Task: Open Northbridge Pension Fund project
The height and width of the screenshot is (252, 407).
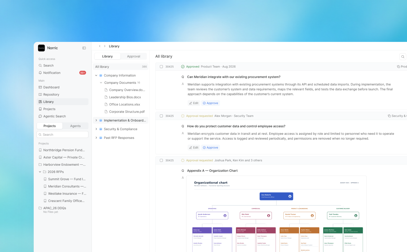Action: (62, 150)
